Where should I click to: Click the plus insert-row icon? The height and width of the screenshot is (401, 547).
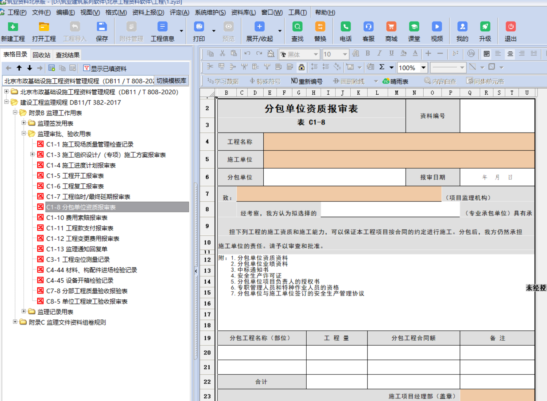(x=428, y=54)
